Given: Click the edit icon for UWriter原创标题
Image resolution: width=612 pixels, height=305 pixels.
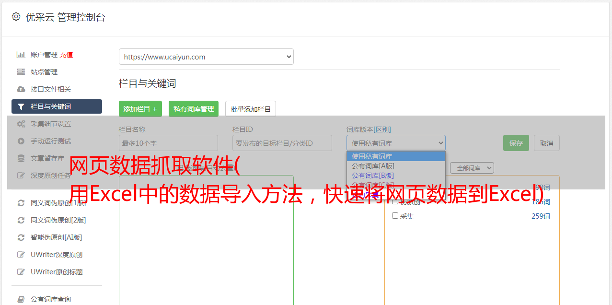Looking at the screenshot, I should [x=21, y=272].
